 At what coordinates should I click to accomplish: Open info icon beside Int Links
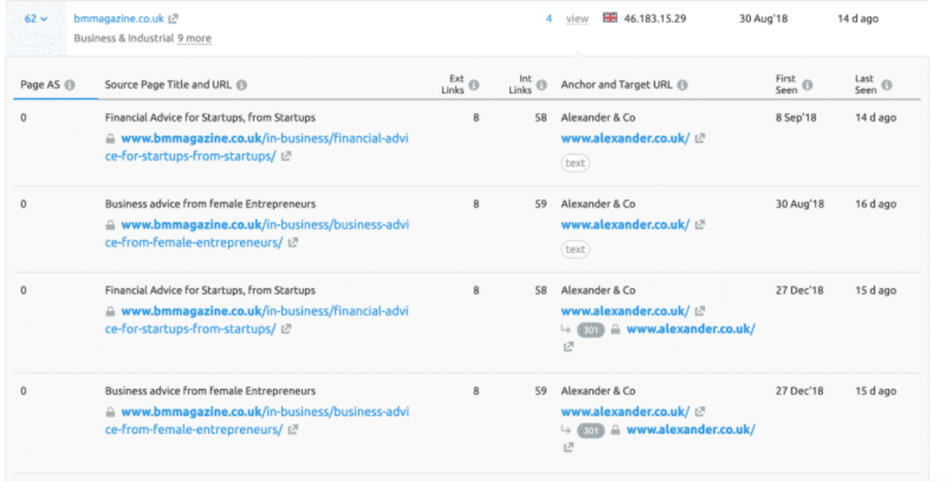(541, 85)
